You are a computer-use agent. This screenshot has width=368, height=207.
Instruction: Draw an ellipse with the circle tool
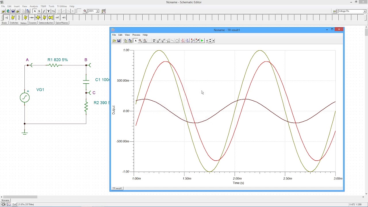pyautogui.click(x=177, y=41)
